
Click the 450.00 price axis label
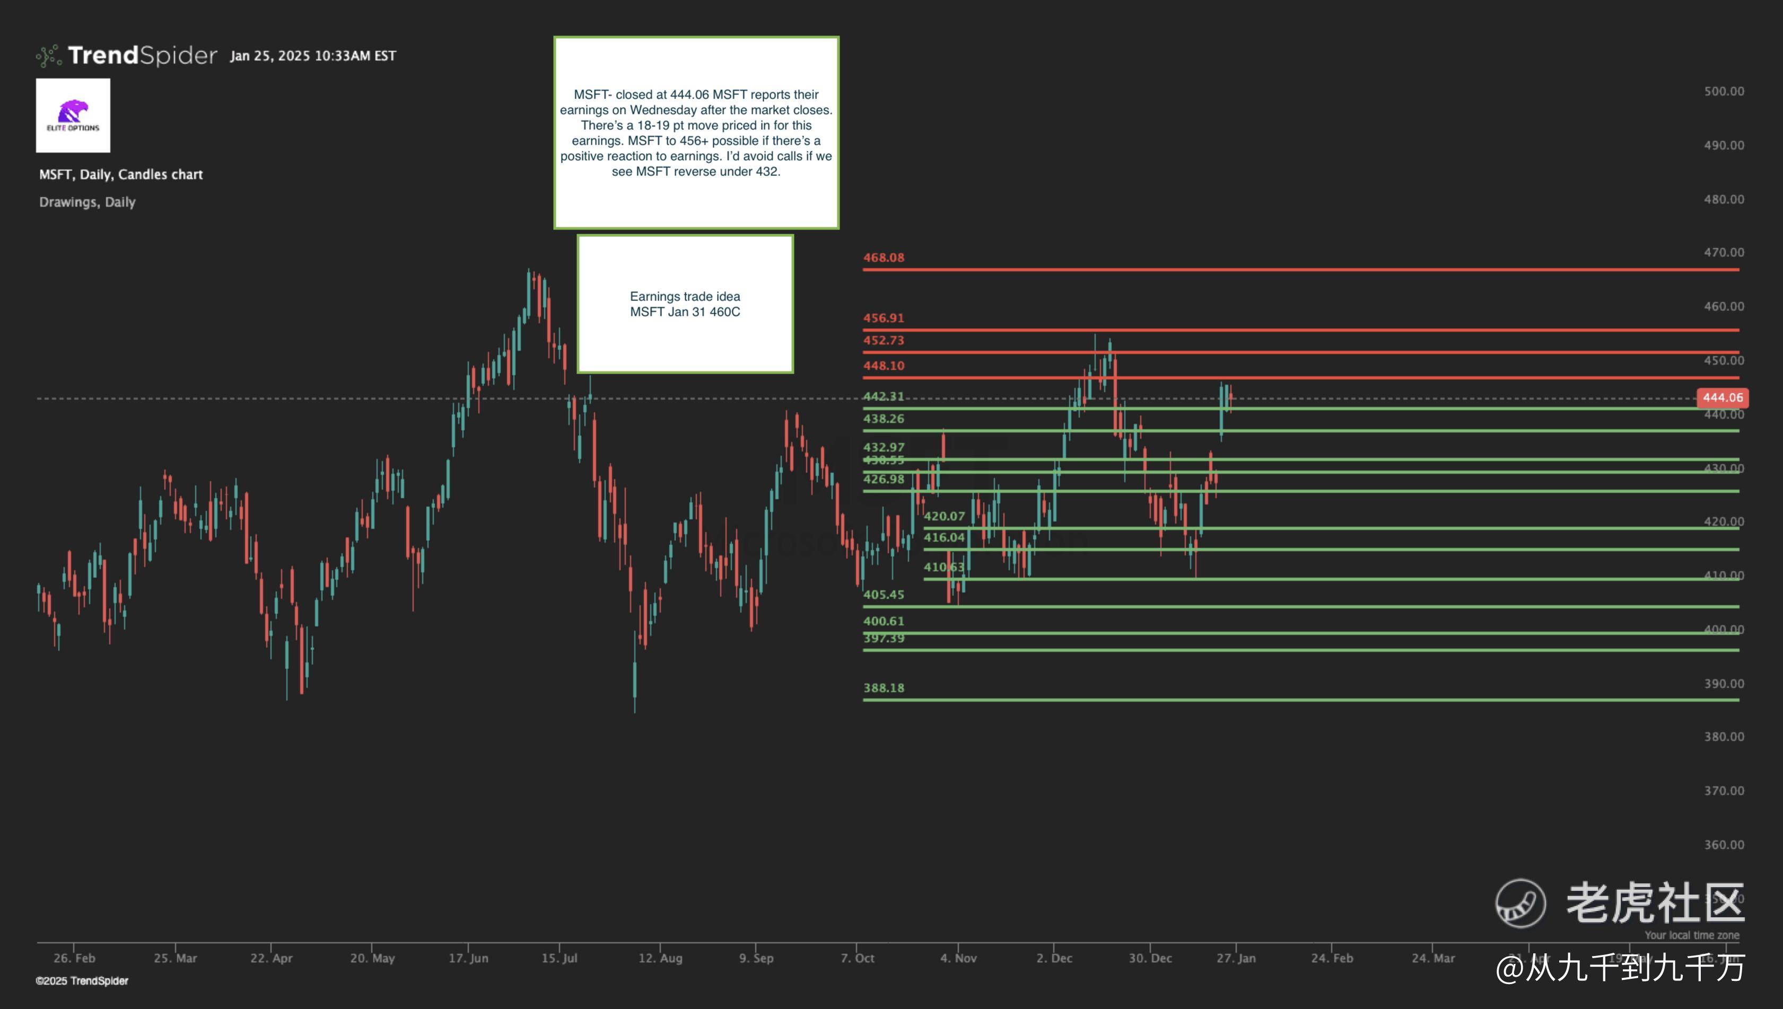1724,360
